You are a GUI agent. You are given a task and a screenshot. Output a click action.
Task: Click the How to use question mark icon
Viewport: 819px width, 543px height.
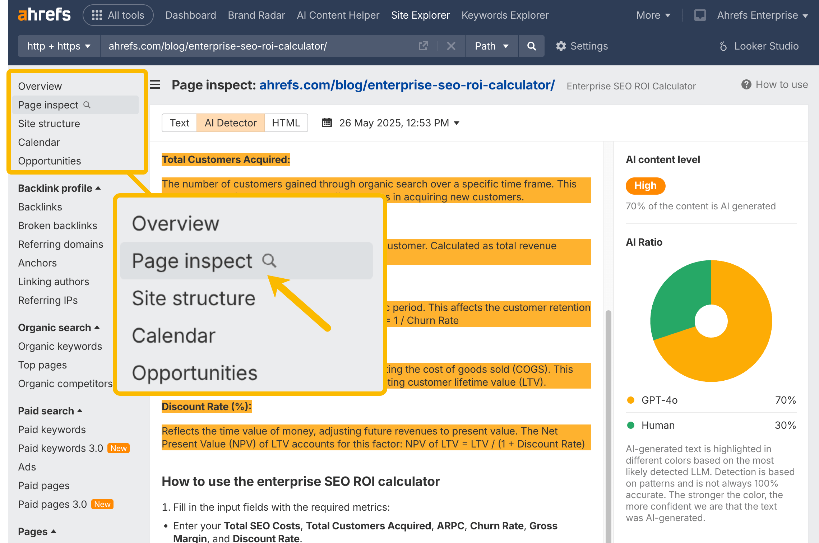tap(746, 85)
